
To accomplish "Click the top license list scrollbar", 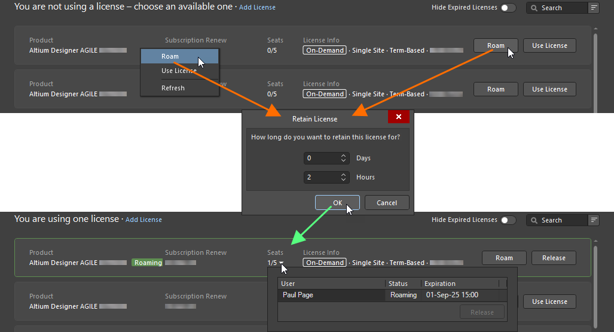I will (x=595, y=72).
